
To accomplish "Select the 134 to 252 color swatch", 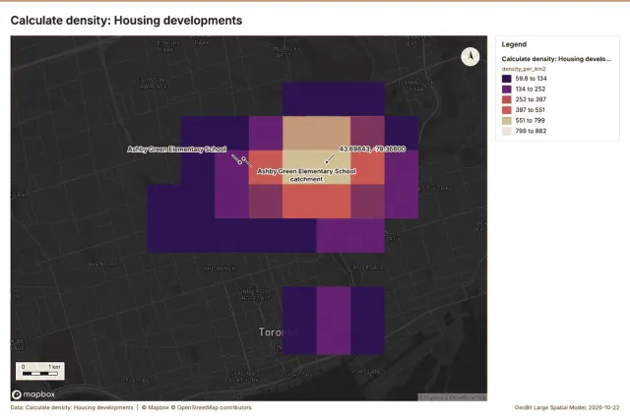I will point(506,90).
